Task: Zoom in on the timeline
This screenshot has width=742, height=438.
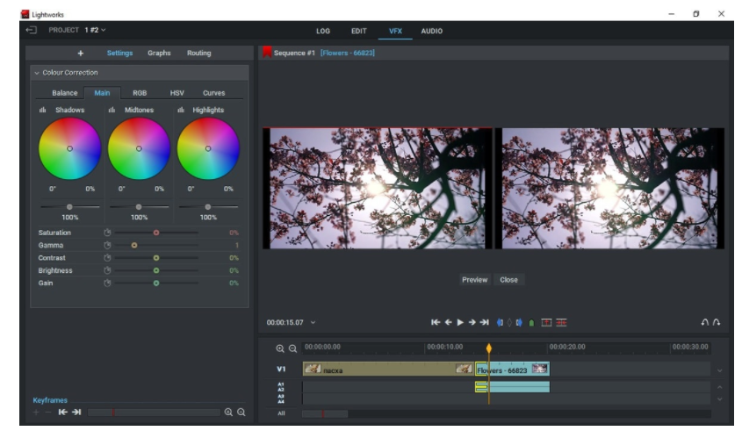Action: point(280,348)
